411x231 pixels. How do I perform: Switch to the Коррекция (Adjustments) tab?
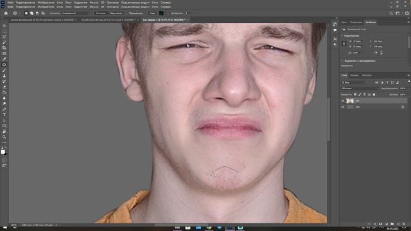tap(356, 22)
